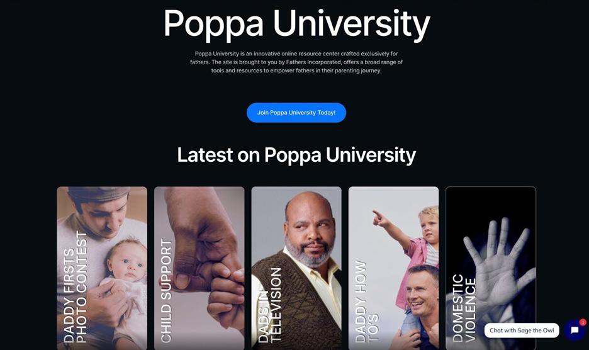Open the Daddy How To's card
The height and width of the screenshot is (350, 589).
coord(393,268)
